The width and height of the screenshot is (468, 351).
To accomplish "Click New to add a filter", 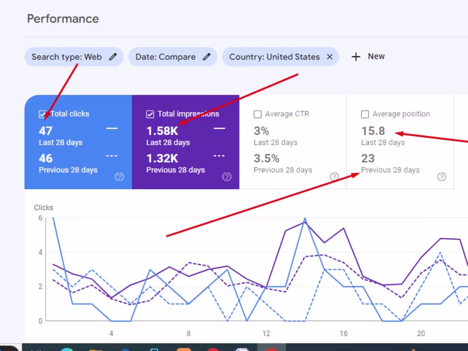I will point(368,56).
